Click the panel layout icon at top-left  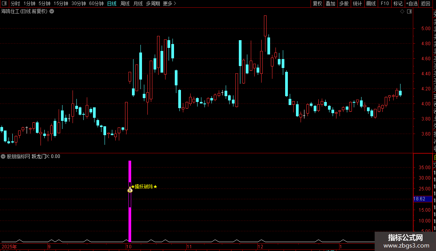pos(4,3)
